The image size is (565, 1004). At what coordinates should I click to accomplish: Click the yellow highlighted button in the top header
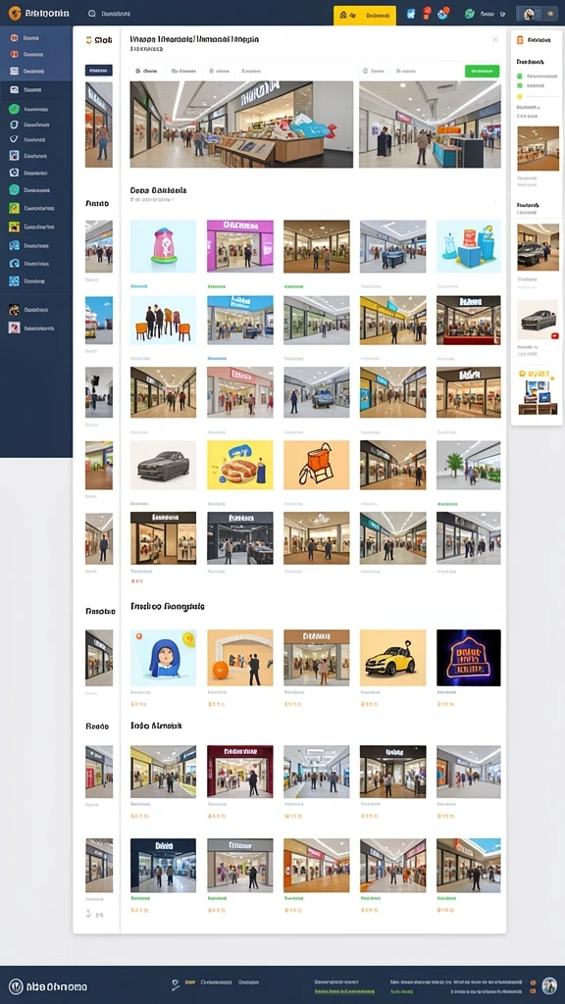point(365,14)
